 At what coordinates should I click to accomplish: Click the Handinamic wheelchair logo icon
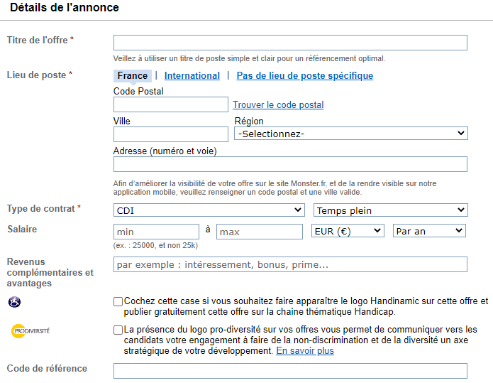(14, 302)
